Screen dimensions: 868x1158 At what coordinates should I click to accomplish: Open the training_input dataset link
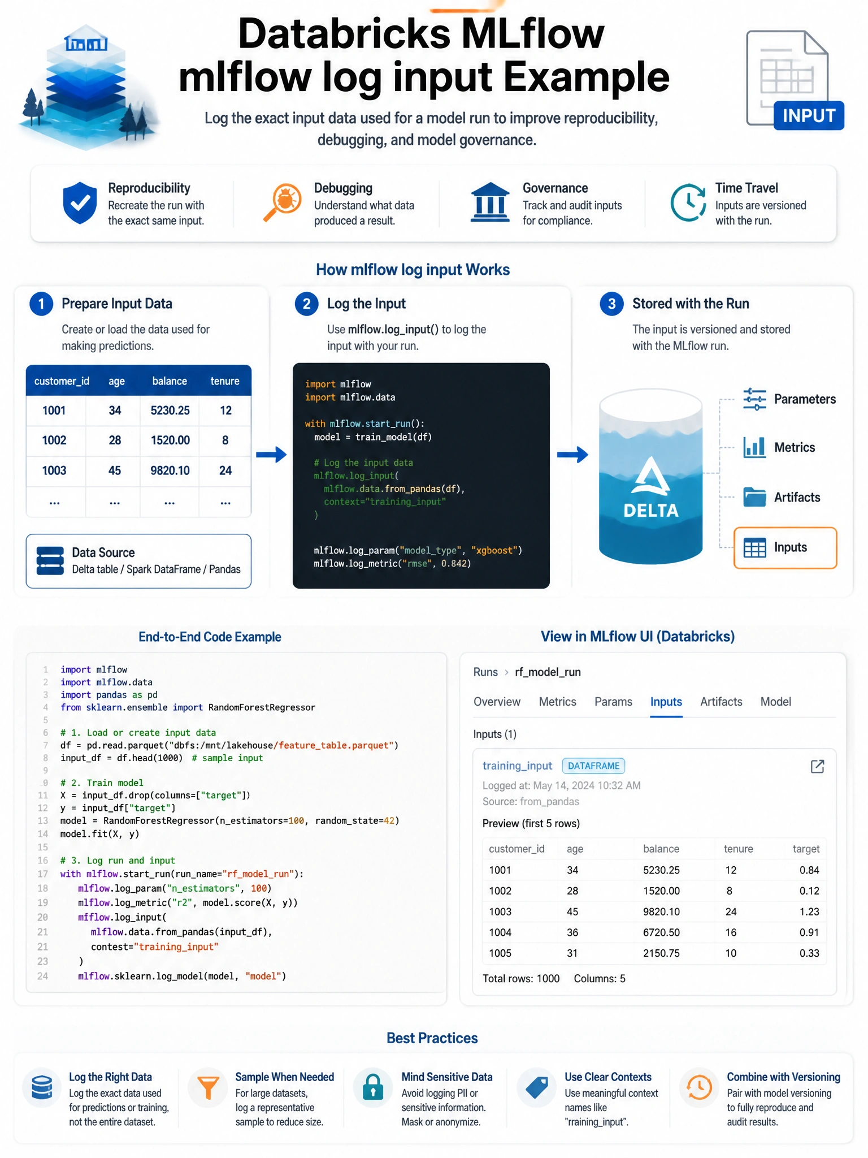point(517,766)
